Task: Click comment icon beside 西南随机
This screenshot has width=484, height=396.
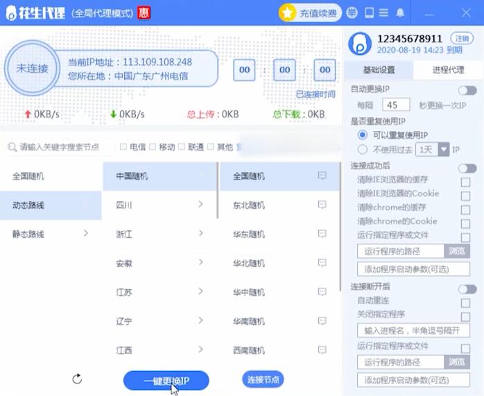Action: pos(322,350)
